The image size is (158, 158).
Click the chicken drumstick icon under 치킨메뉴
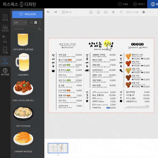click(121, 71)
